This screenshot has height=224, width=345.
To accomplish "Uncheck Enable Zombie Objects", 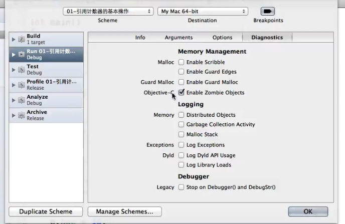I will (x=182, y=92).
